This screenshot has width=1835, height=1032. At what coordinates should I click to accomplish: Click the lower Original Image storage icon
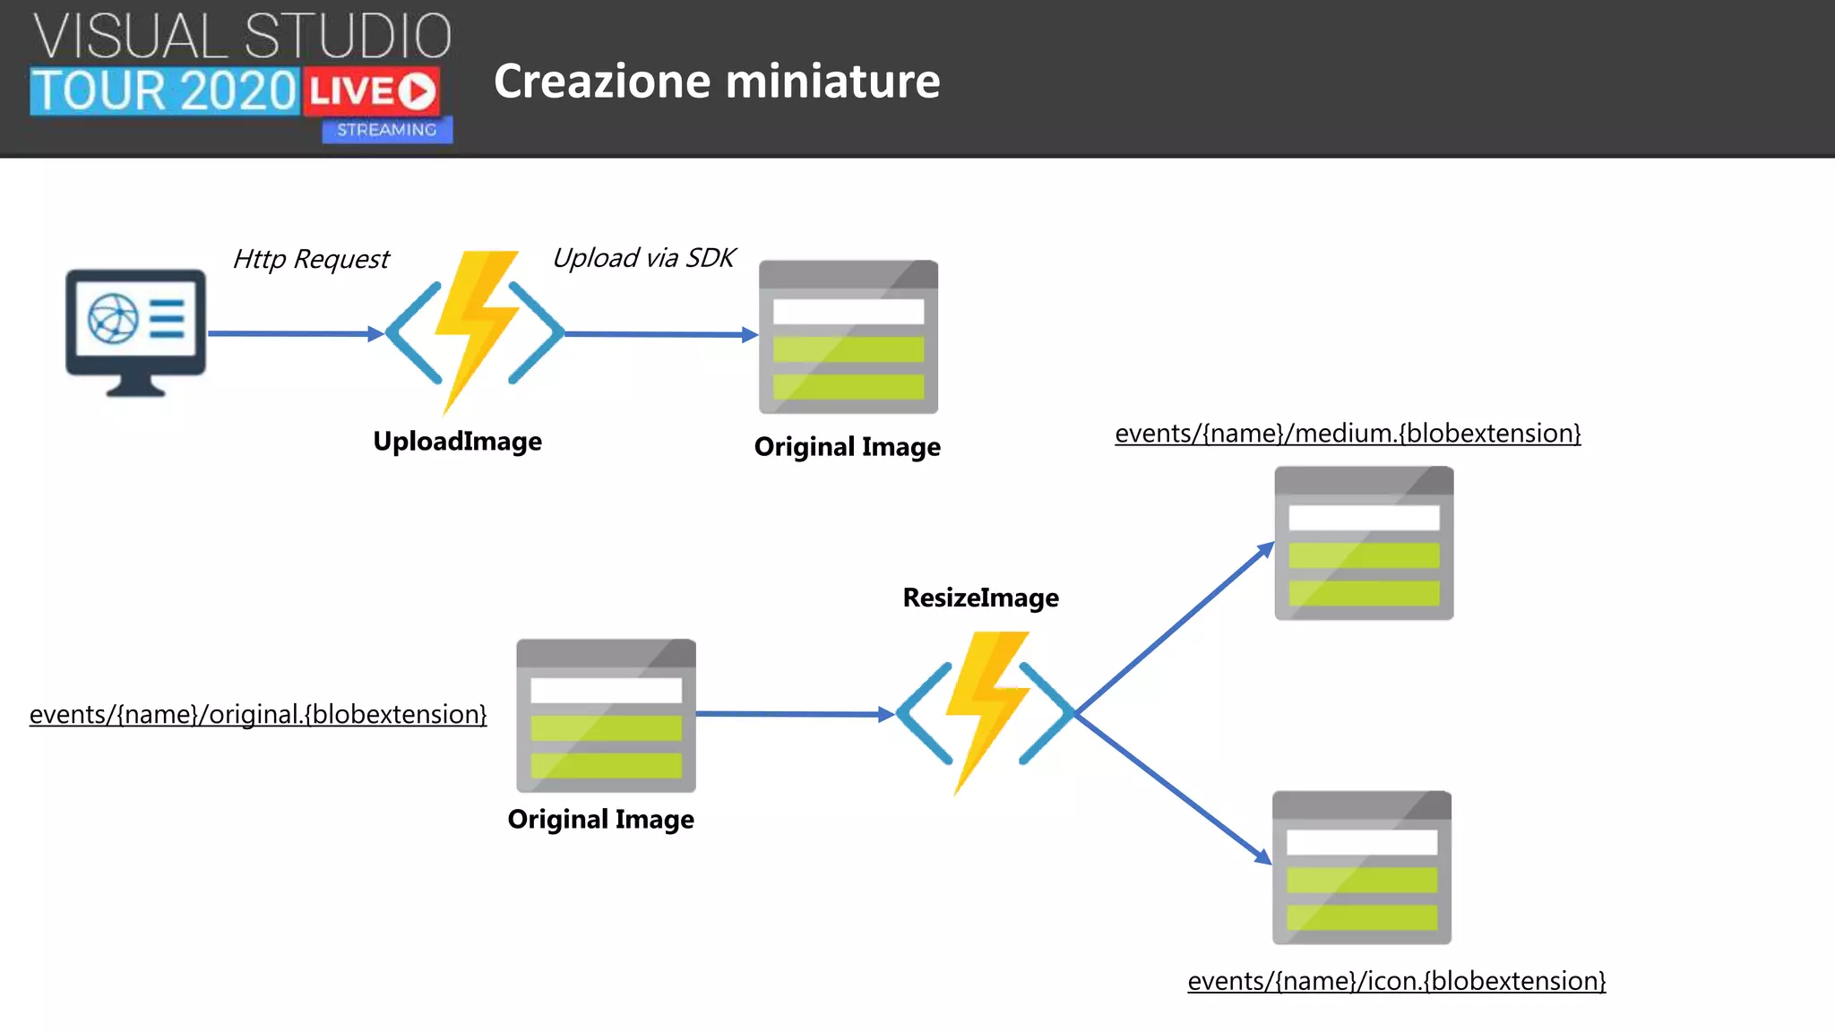pyautogui.click(x=606, y=715)
